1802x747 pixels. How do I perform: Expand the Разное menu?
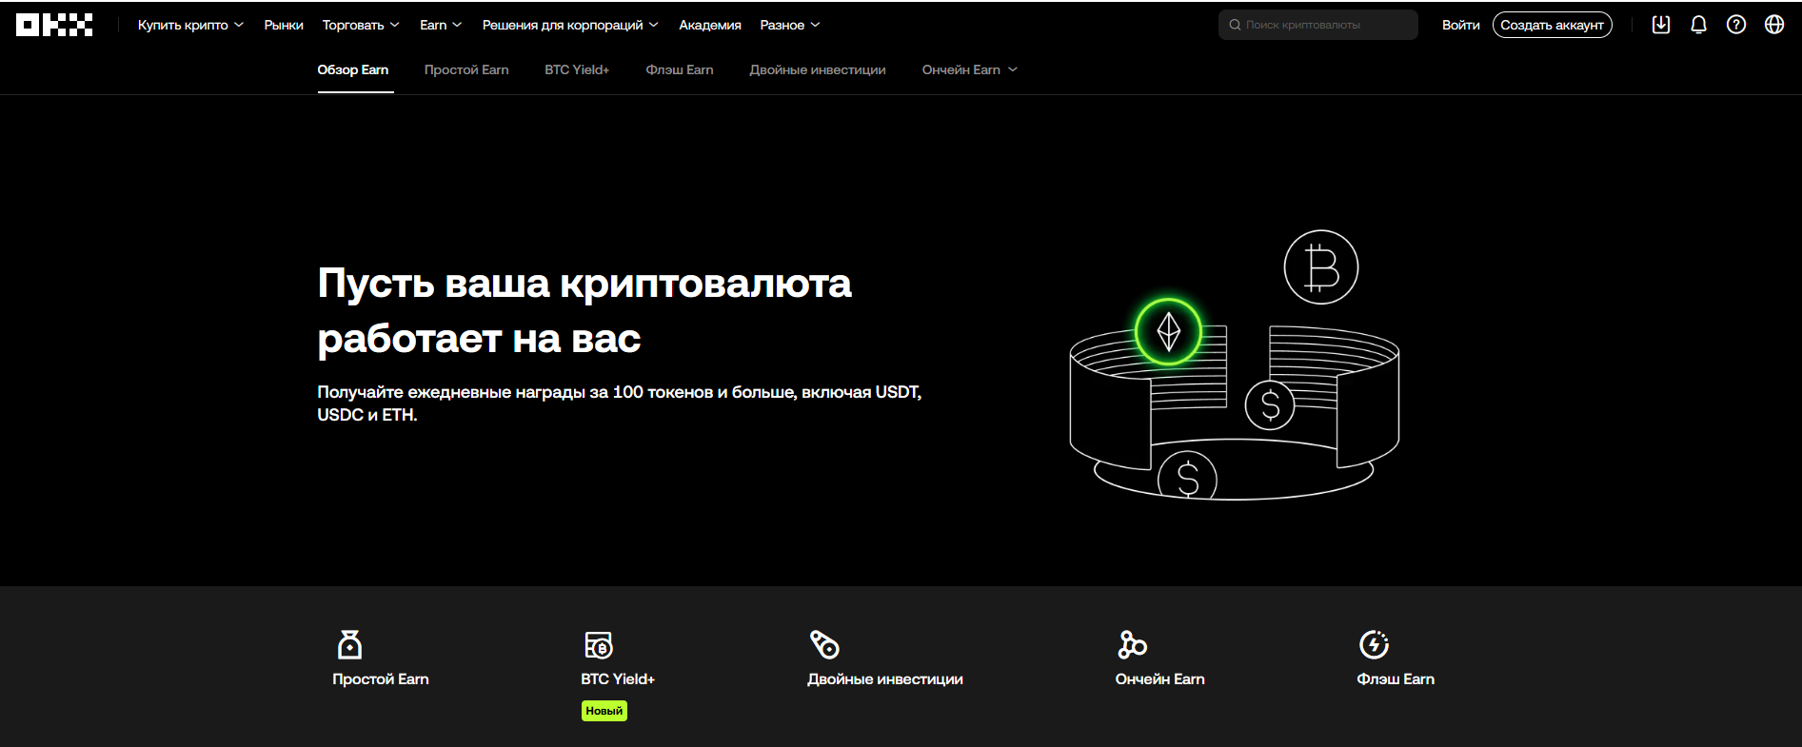[790, 25]
